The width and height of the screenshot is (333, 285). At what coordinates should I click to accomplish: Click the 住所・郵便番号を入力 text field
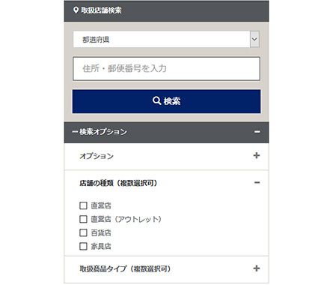point(166,69)
